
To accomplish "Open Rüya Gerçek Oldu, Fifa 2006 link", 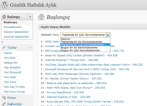I will pos(85,102).
